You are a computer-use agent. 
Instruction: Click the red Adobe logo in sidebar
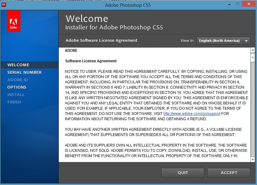(13, 21)
